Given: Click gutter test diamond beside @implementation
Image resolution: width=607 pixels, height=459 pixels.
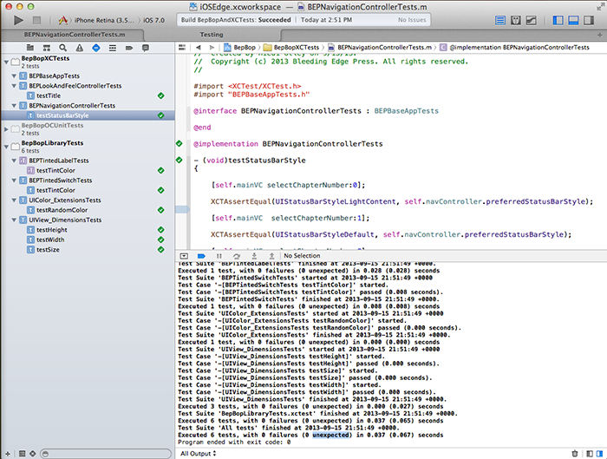Looking at the screenshot, I should click(179, 144).
